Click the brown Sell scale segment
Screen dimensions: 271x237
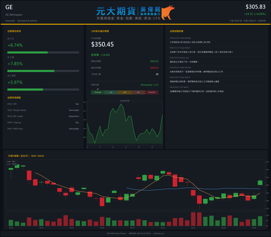(138, 93)
